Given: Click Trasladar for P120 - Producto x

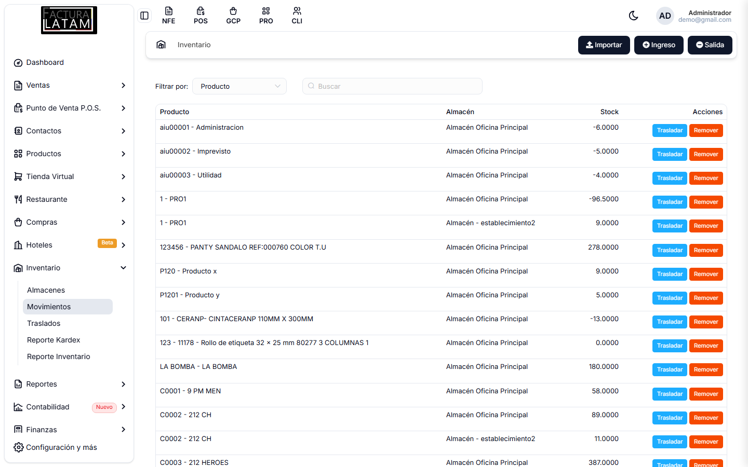Looking at the screenshot, I should pos(670,274).
